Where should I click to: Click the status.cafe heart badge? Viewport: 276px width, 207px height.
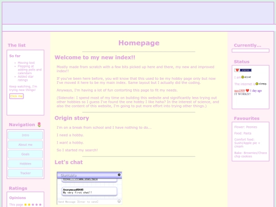pos(243,70)
